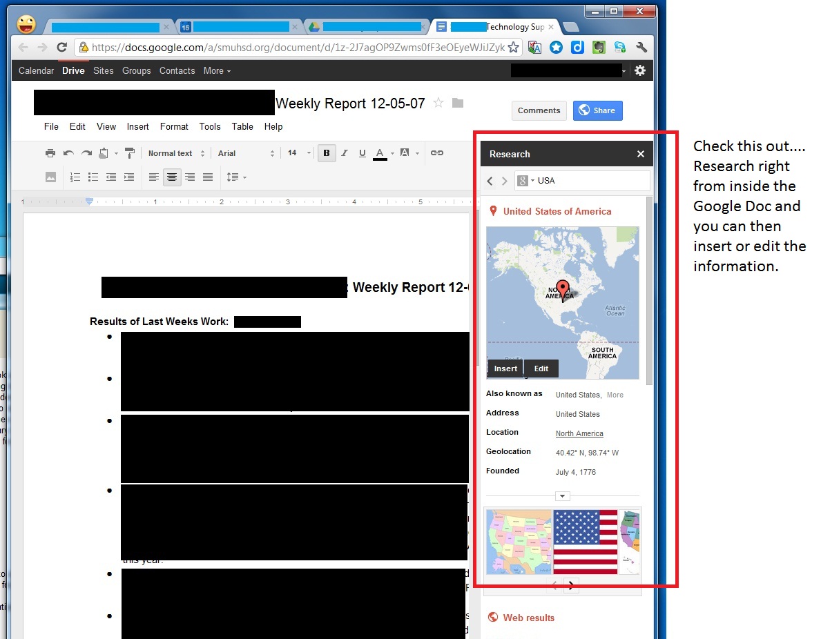Open the research search type dropdown
Image resolution: width=821 pixels, height=639 pixels.
525,181
